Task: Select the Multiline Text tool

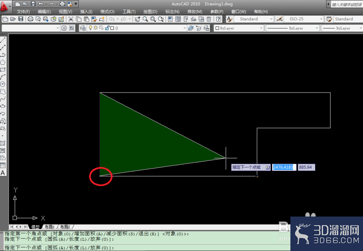Action: click(3, 173)
